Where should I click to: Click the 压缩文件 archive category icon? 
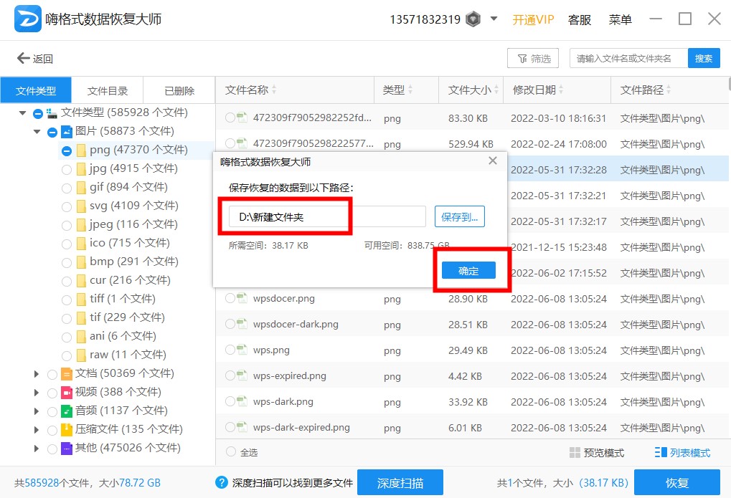[67, 429]
